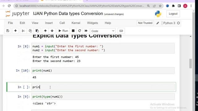The height and width of the screenshot is (111, 198).
Task: Toggle the browser side panel icon
Action: pyautogui.click(x=179, y=6)
